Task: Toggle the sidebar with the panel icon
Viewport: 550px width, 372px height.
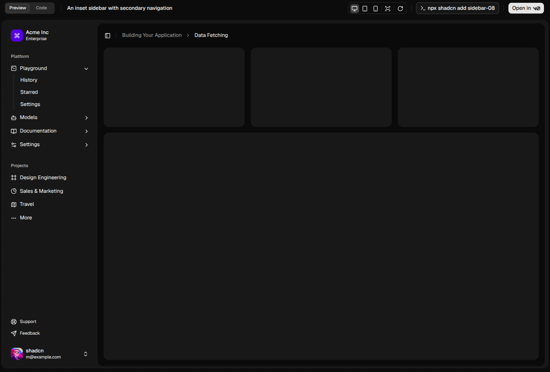Action: [x=108, y=35]
